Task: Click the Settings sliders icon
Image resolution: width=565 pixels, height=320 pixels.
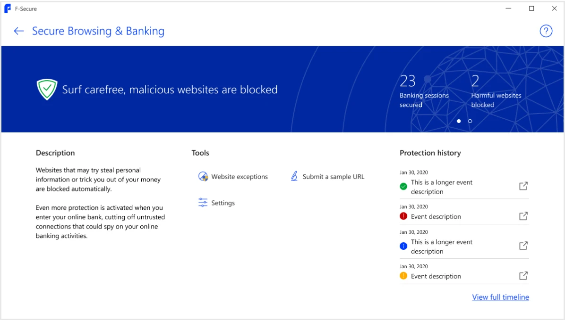Action: 203,203
